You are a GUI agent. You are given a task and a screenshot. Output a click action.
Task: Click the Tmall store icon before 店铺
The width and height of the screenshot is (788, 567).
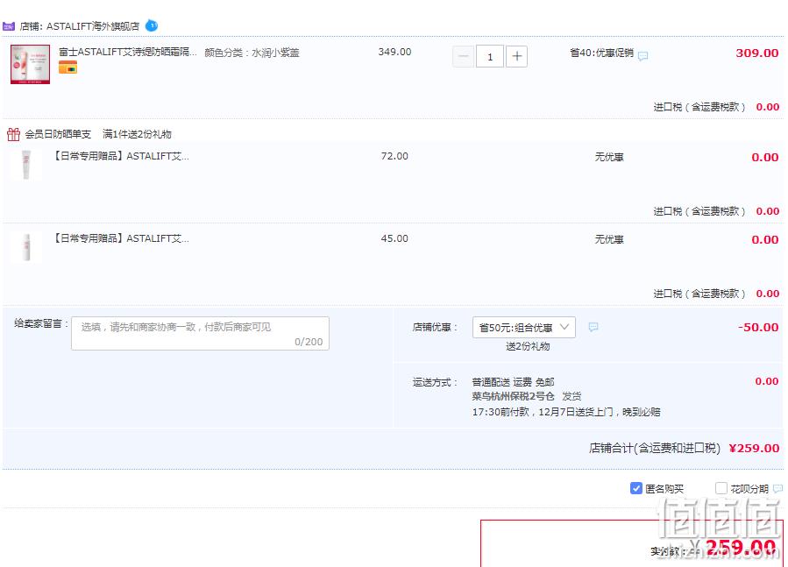(x=9, y=26)
